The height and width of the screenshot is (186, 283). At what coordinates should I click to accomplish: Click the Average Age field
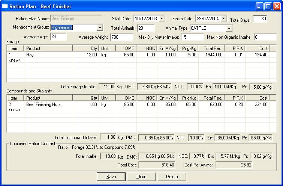click(x=58, y=36)
